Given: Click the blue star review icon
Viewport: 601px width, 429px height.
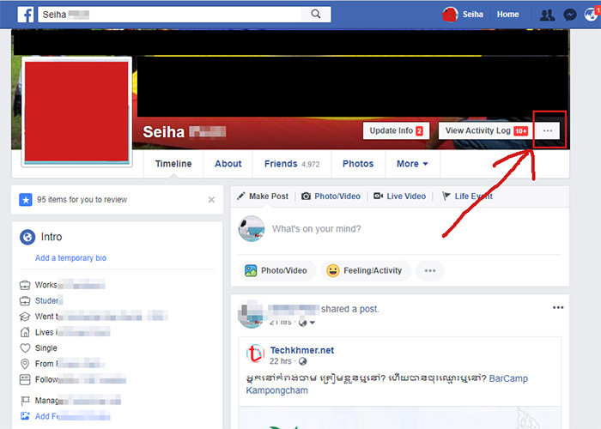Looking at the screenshot, I should [x=26, y=200].
